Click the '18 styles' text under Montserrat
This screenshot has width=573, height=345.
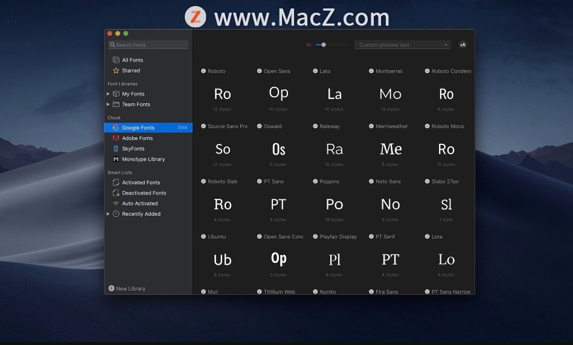[x=390, y=109]
